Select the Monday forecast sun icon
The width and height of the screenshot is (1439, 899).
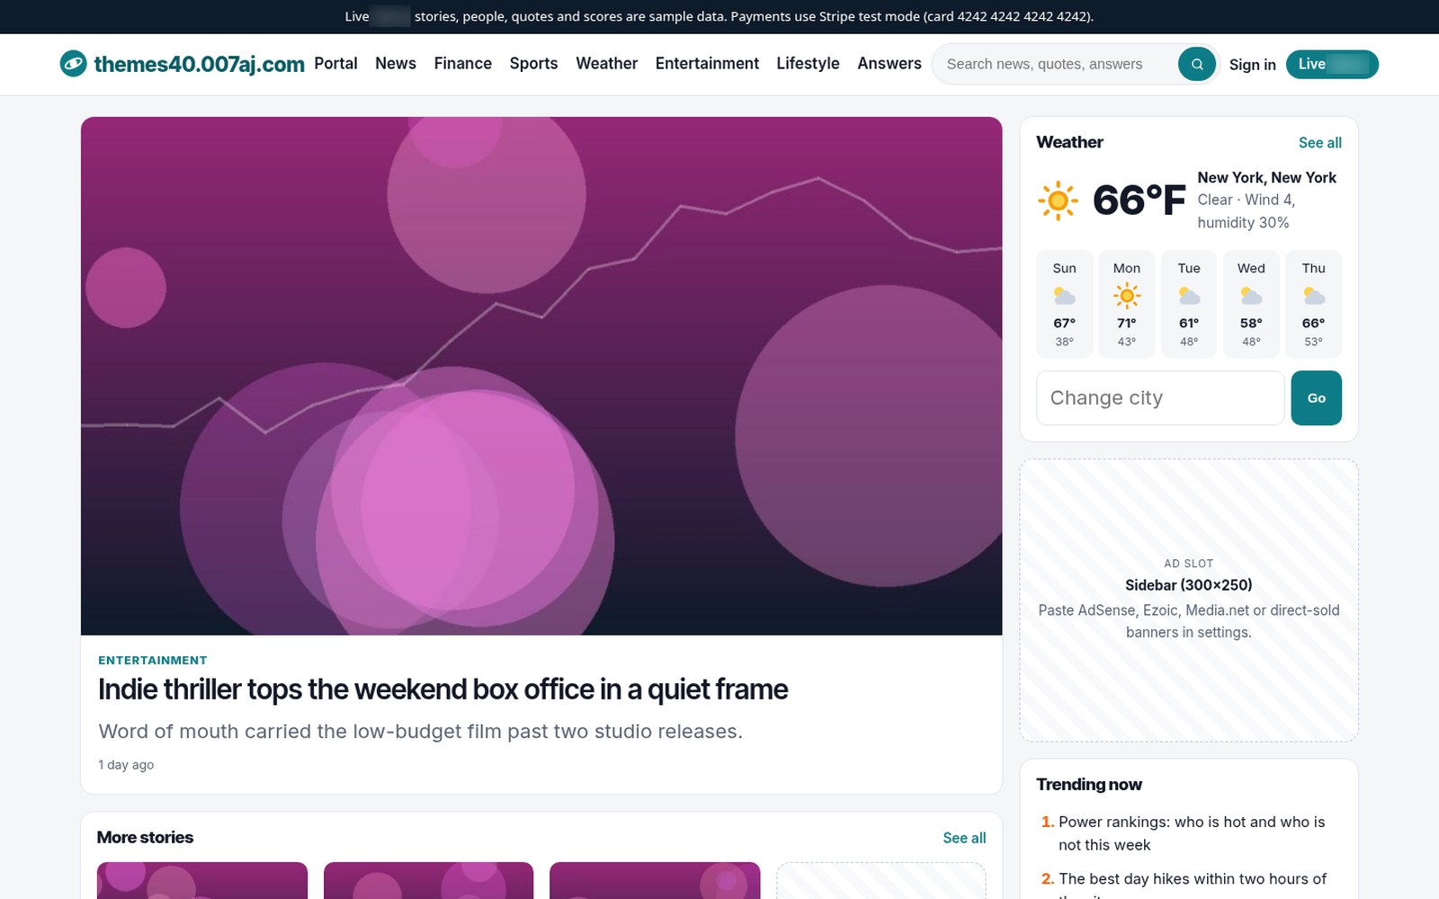(1127, 296)
